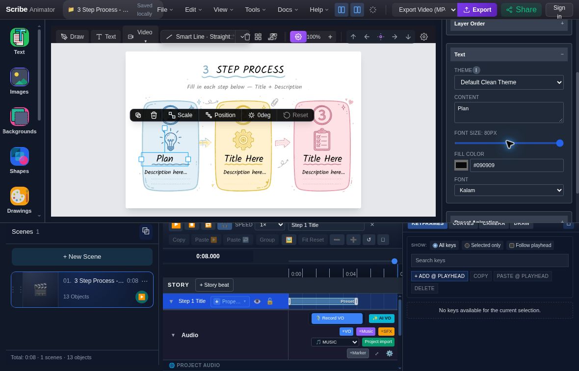The image size is (579, 371).
Task: Open the Text assets sidebar icon
Action: click(x=19, y=41)
